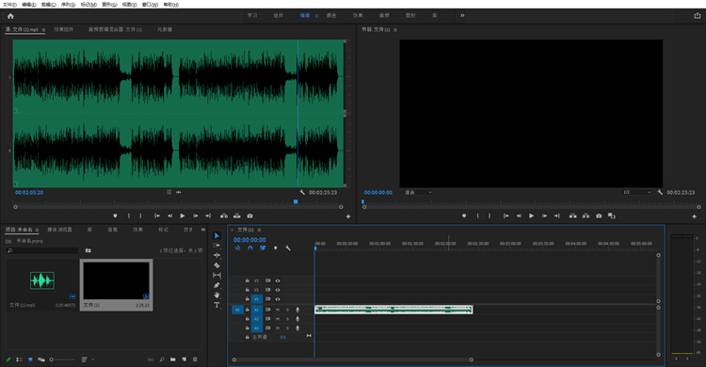
Task: Expand the workspace overflow chevrons
Action: coord(462,15)
